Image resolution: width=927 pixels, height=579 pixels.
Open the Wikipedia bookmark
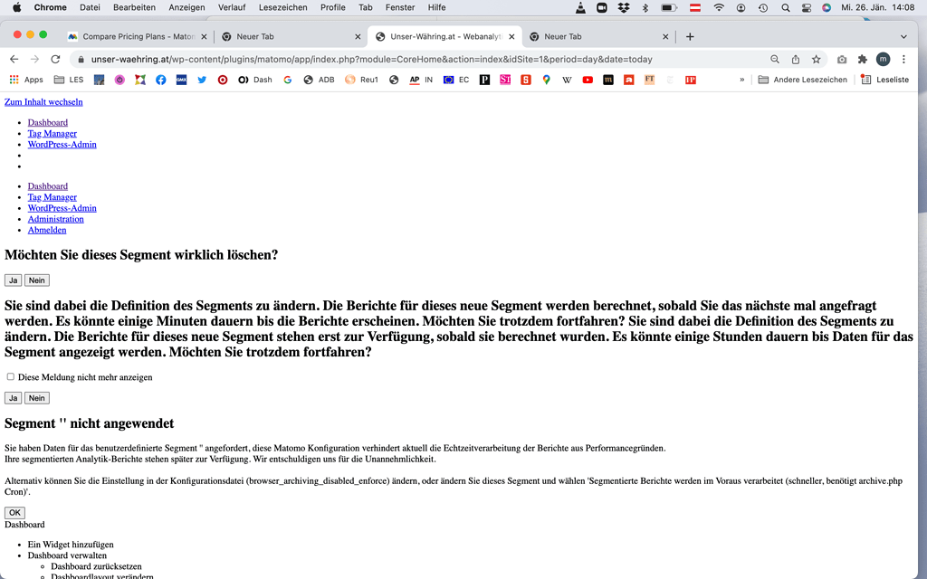(x=567, y=80)
